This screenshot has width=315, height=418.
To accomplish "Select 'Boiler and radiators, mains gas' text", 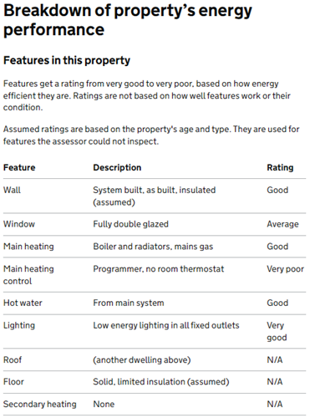I will (x=153, y=247).
